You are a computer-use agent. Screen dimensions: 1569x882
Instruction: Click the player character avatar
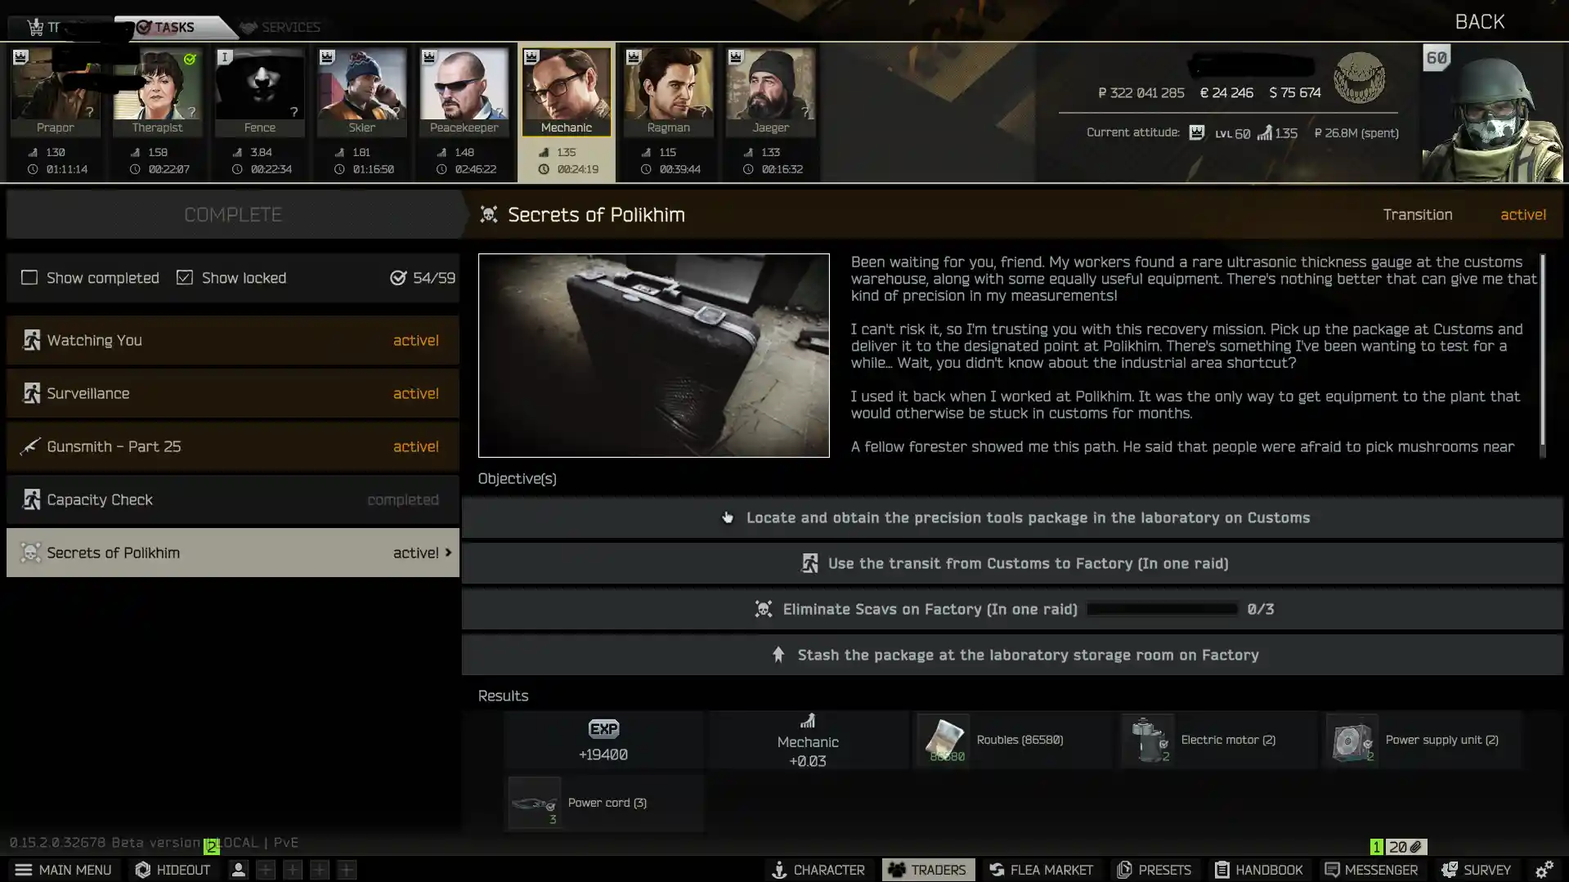point(1492,114)
